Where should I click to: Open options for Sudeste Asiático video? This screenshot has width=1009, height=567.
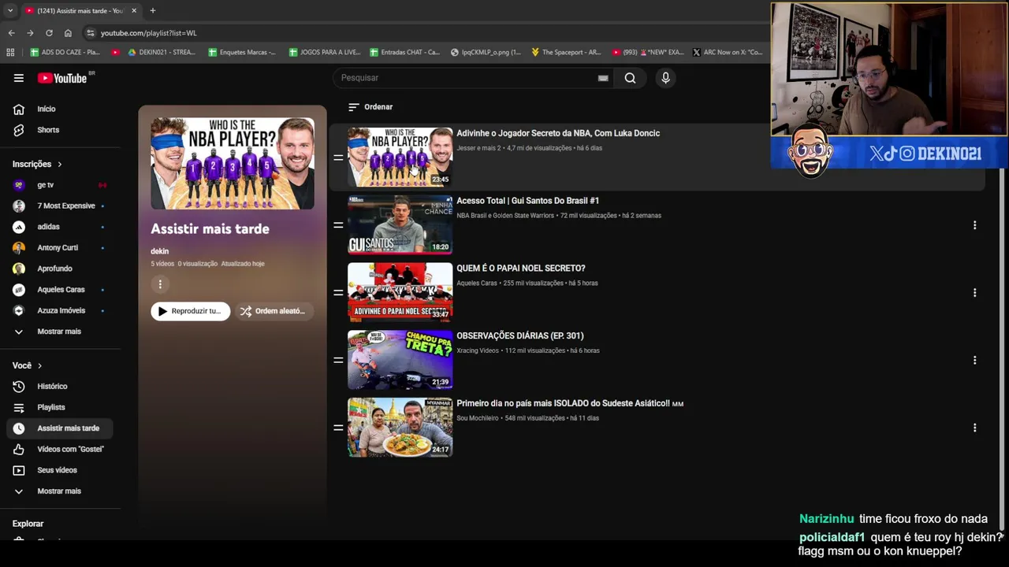[974, 428]
